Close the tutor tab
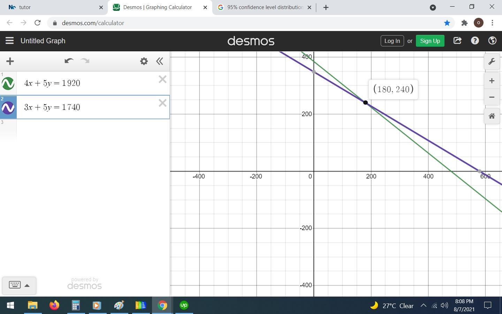Screen dimensions: 502x314 coord(101,7)
